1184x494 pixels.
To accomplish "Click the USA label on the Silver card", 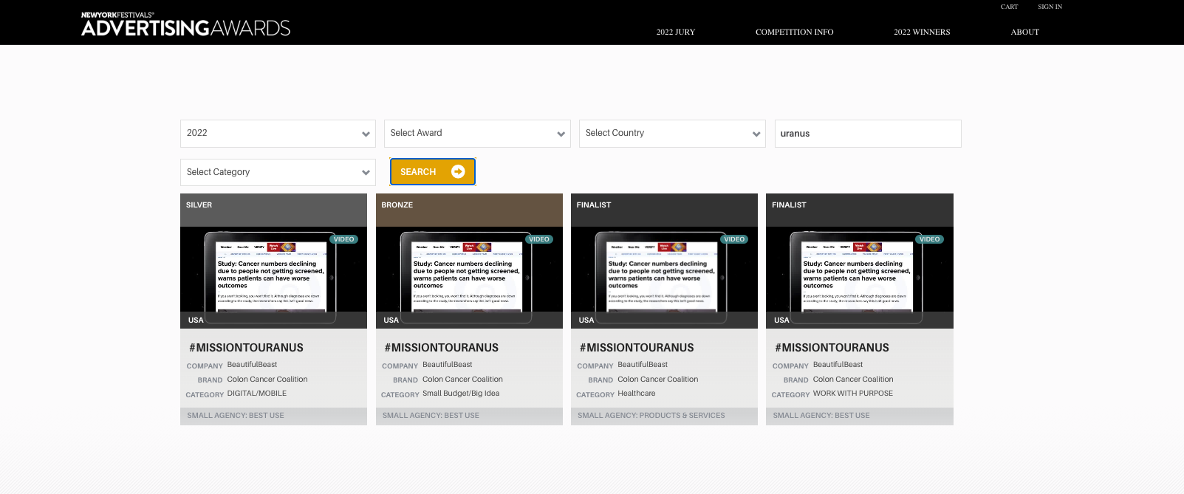I will tap(196, 320).
